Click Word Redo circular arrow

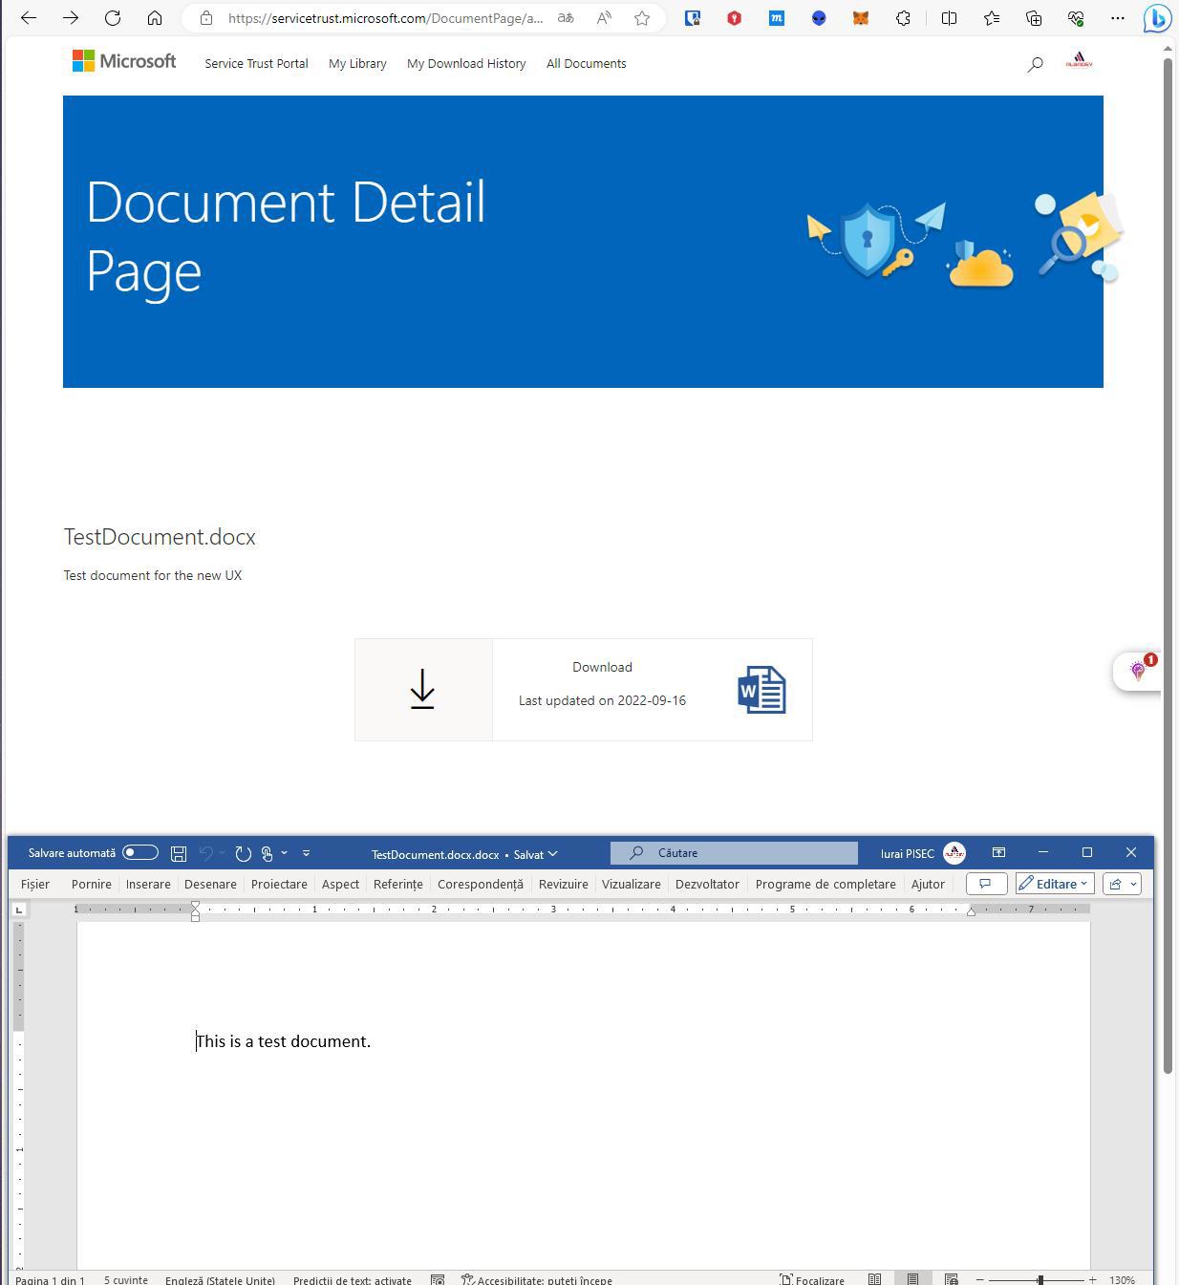coord(243,853)
